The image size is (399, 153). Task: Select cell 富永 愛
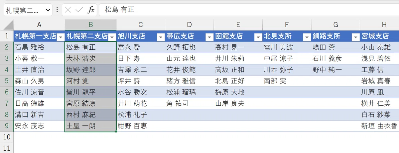point(141,47)
